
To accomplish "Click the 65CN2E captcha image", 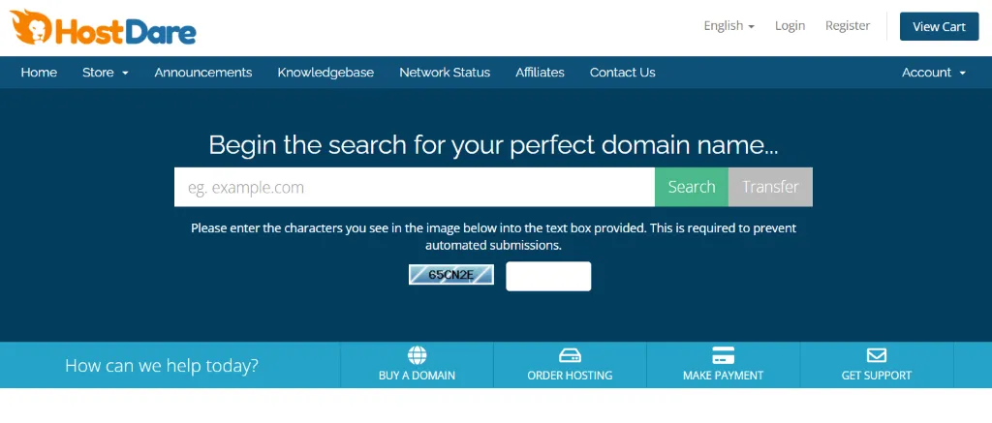I will 451,275.
